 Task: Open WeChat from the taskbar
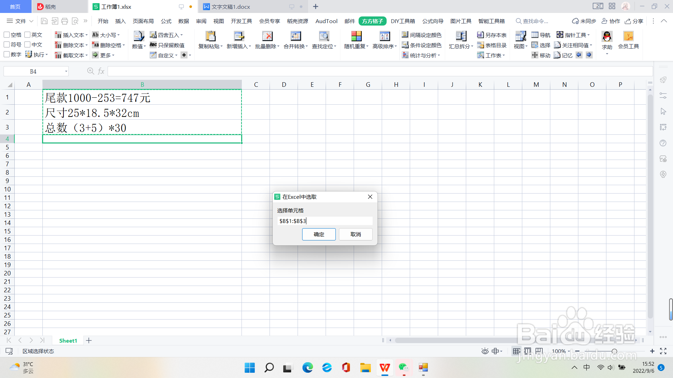tap(403, 367)
